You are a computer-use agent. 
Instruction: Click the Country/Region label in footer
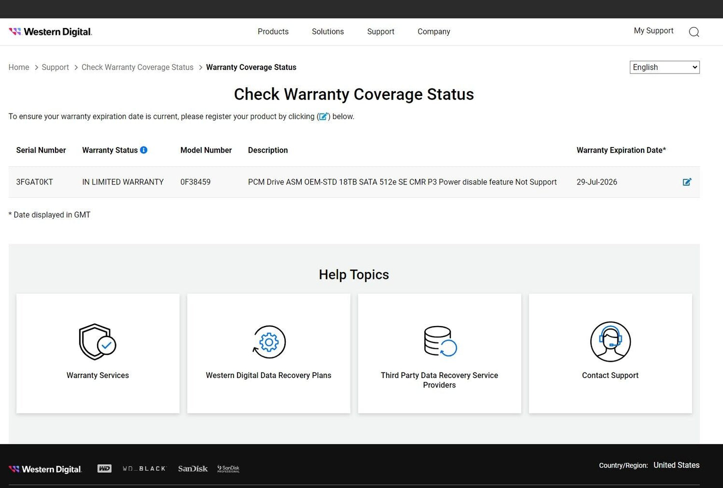(623, 465)
